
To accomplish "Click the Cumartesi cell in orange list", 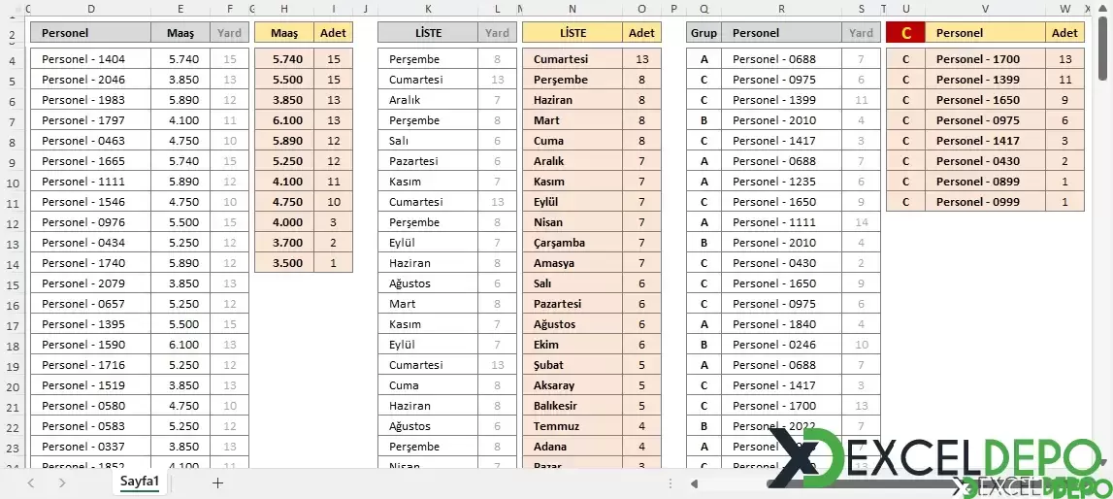I will (573, 59).
